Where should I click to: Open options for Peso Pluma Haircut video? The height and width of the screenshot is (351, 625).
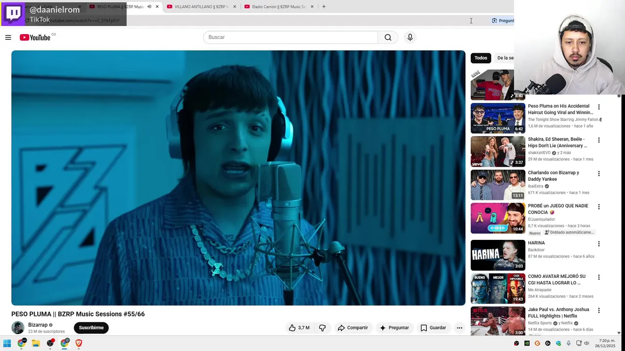(599, 107)
